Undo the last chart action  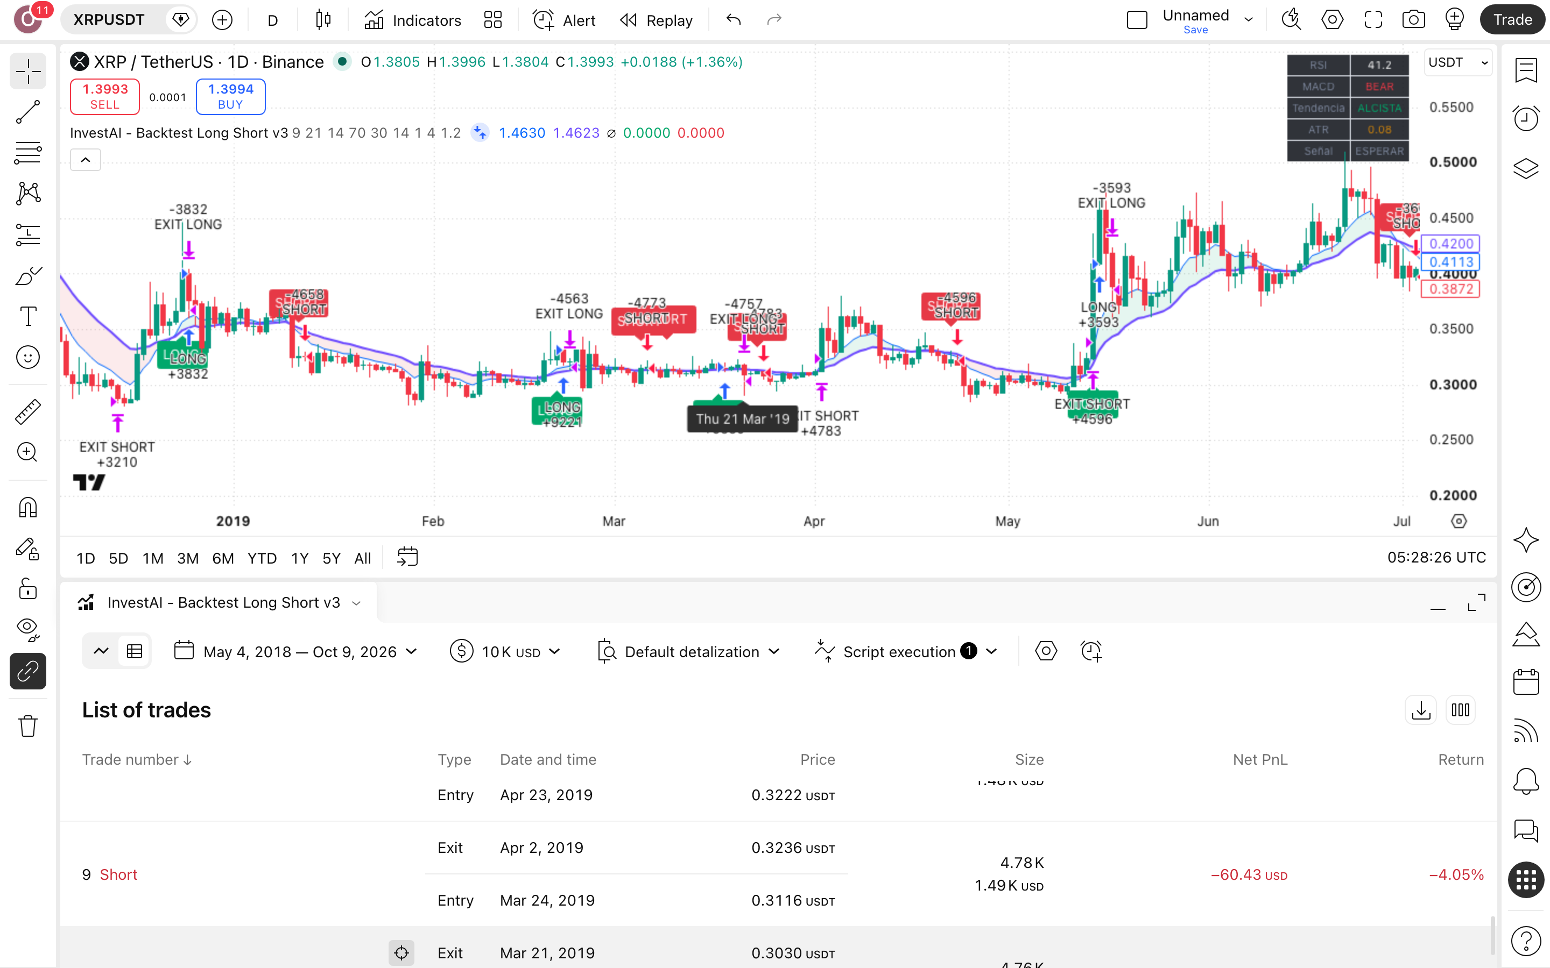click(734, 20)
